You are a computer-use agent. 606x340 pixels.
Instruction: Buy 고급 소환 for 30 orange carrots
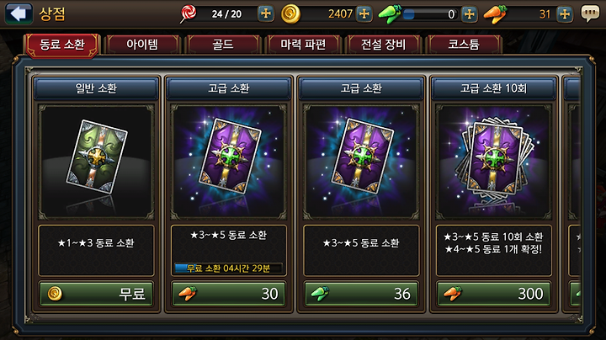pos(229,294)
